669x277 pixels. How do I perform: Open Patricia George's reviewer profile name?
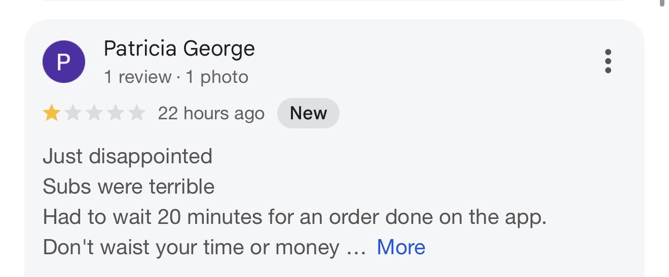(179, 49)
